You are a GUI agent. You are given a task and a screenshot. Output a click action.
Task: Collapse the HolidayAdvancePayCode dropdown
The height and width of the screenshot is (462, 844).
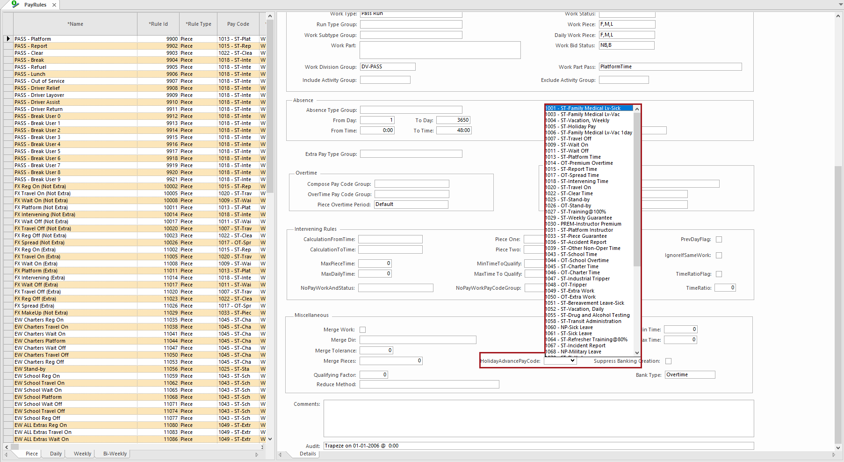(x=572, y=361)
